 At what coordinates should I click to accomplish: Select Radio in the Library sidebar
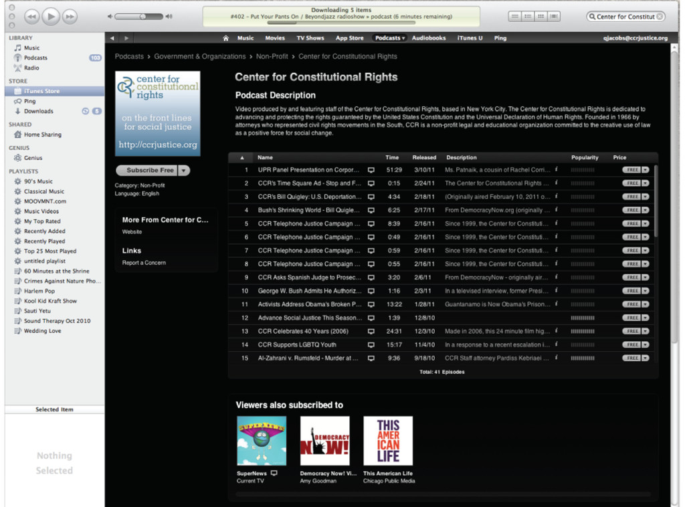31,68
